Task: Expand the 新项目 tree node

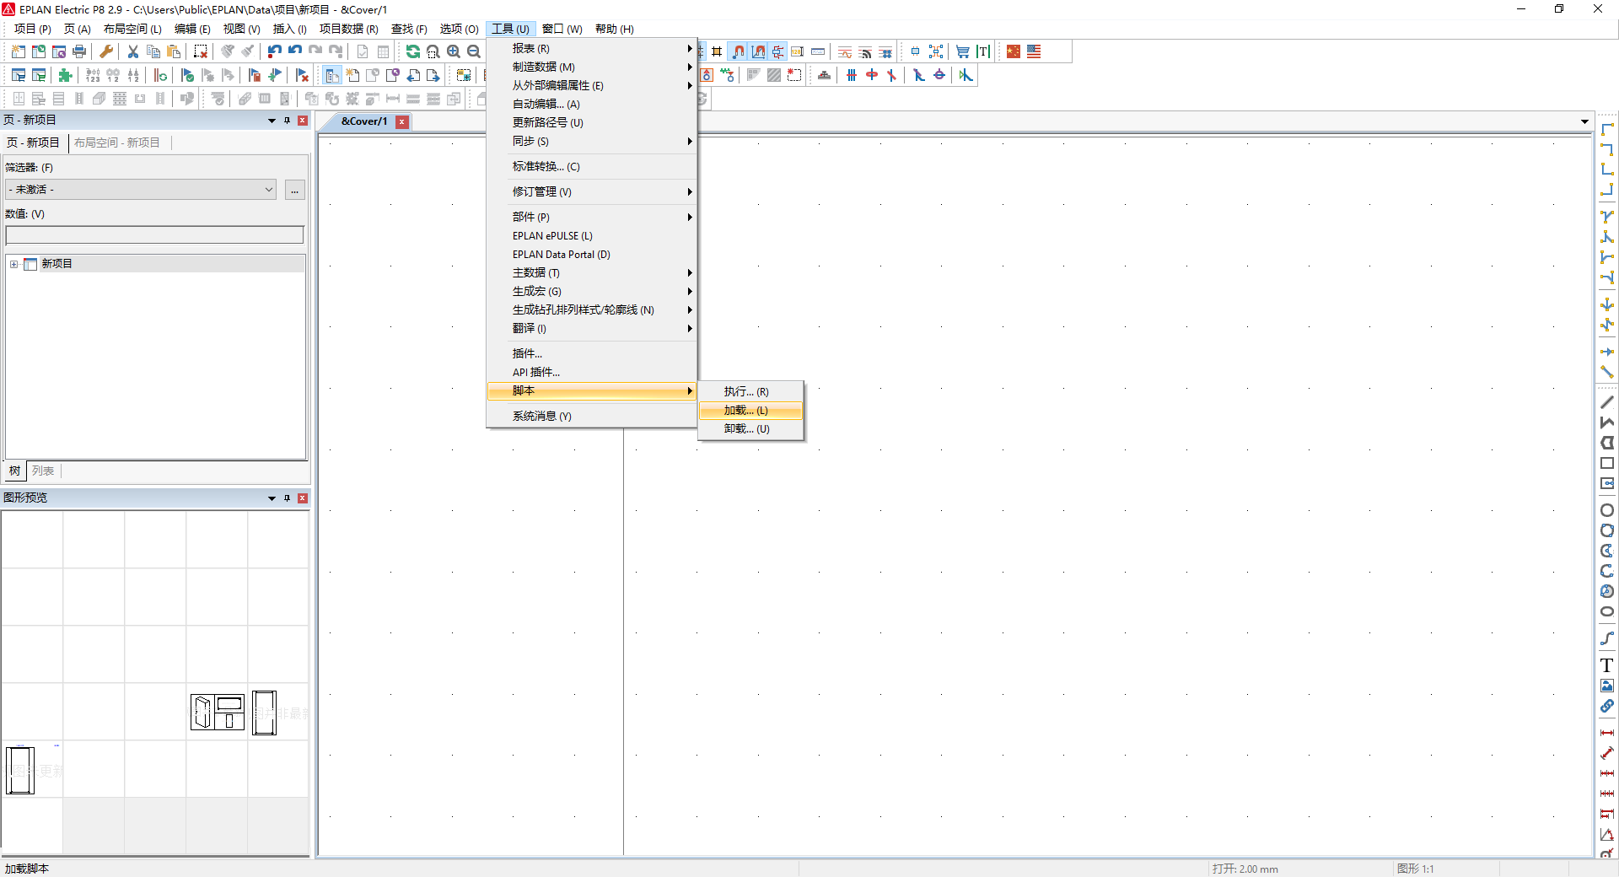Action: click(x=13, y=264)
